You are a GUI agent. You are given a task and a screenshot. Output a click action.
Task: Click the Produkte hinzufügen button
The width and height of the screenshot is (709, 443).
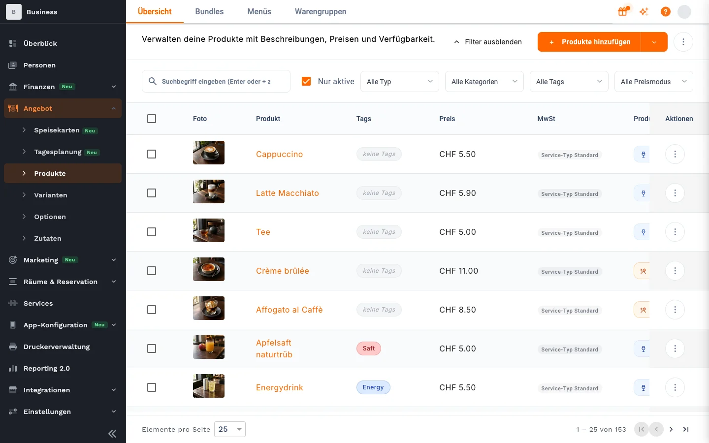[589, 42]
